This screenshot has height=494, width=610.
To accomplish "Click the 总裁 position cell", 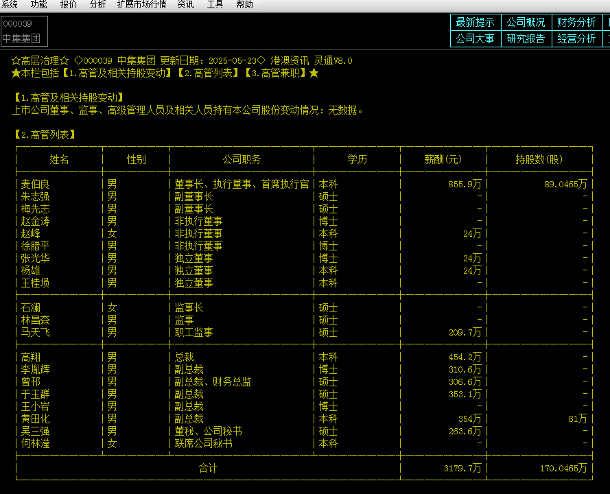I will (184, 357).
